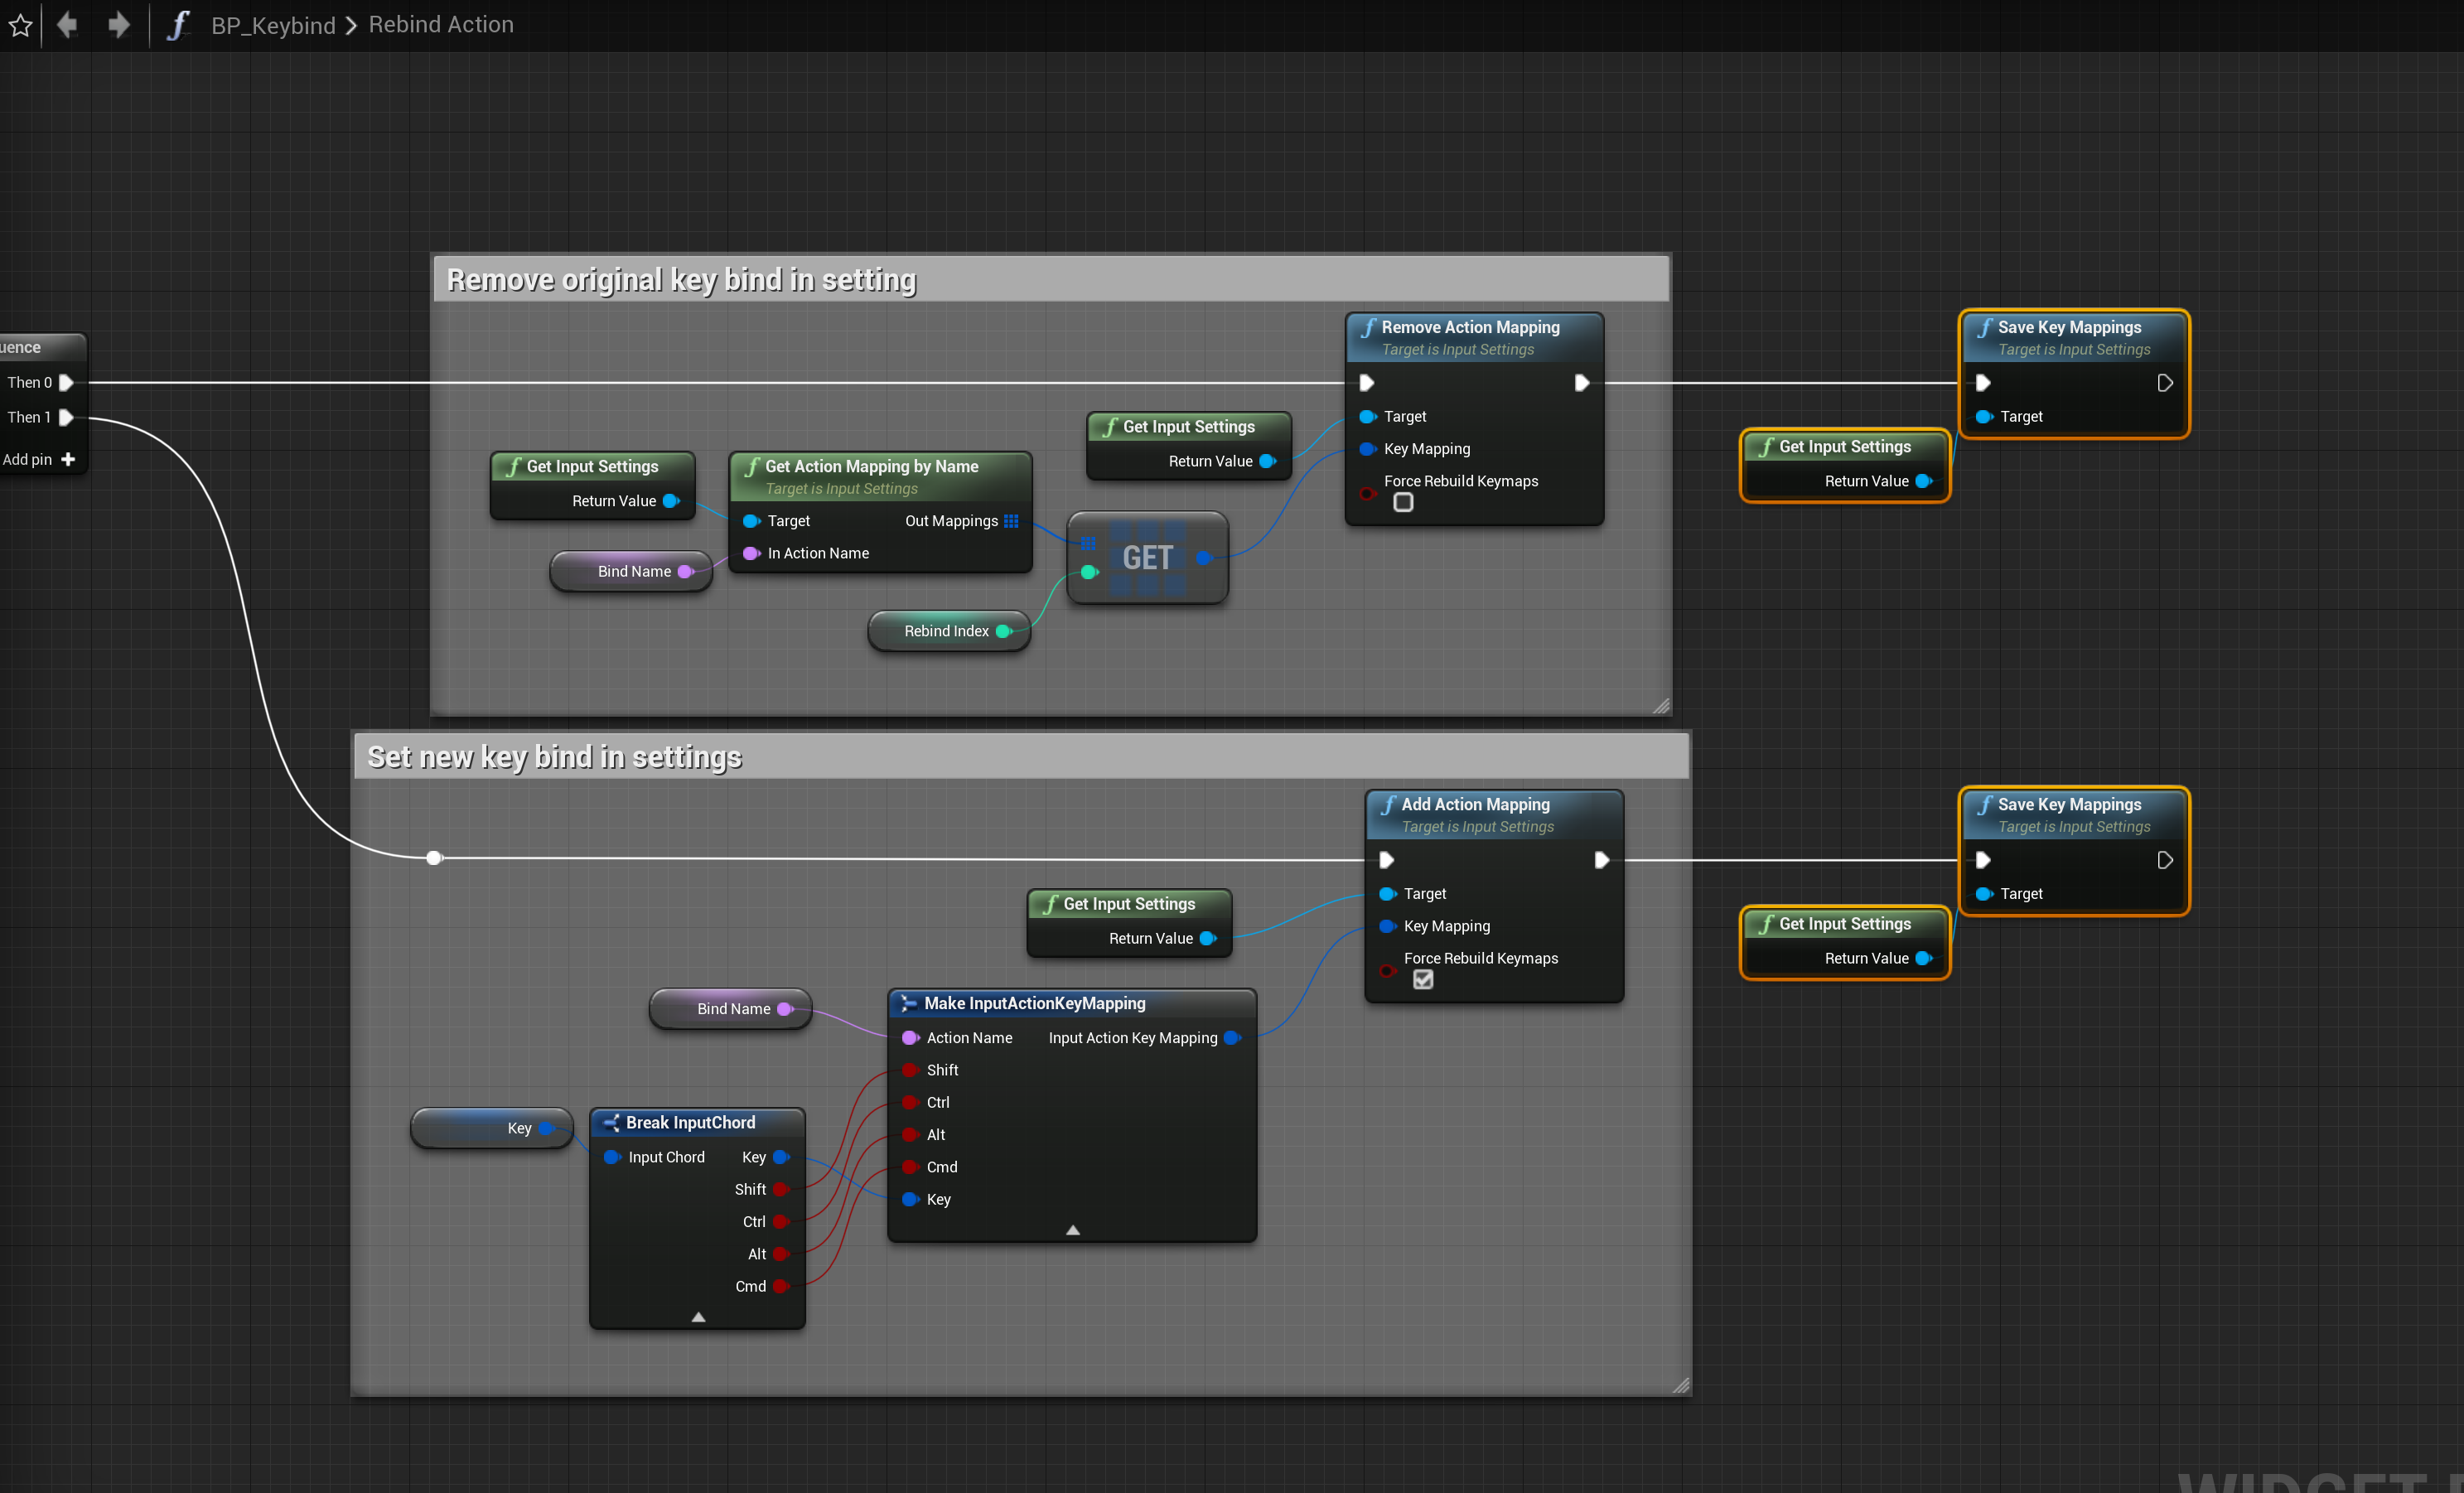Collapse the Break InputChord node pins
Image resolution: width=2464 pixels, height=1493 pixels.
click(698, 1317)
